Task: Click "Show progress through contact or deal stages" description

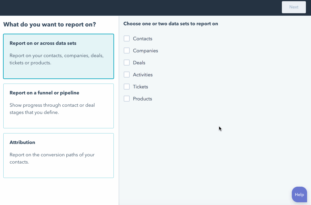Action: tap(52, 109)
